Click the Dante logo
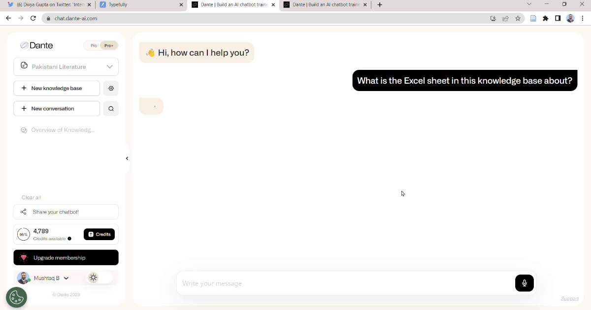The height and width of the screenshot is (310, 591). [36, 45]
